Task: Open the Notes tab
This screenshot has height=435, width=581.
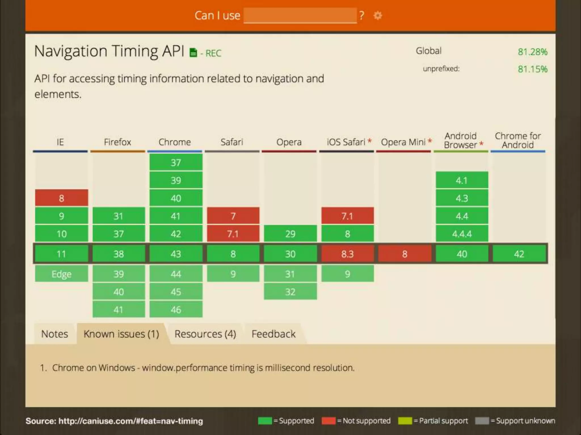Action: [x=54, y=334]
